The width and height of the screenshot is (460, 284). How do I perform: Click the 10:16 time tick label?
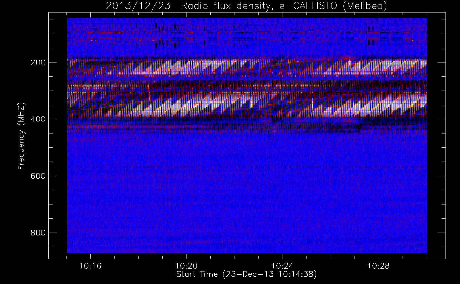90,266
